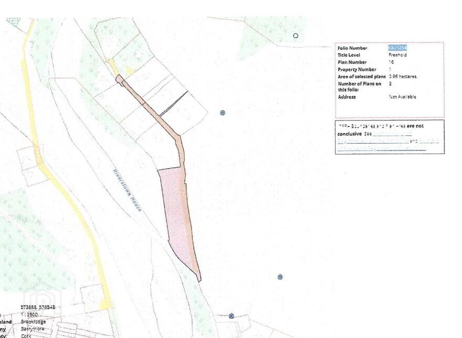Click the dark diagonal boundary line in the plots
This screenshot has width=462, height=338.
click(x=174, y=103)
